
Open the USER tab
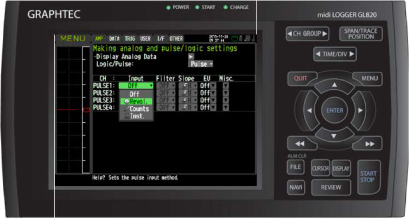[145, 39]
